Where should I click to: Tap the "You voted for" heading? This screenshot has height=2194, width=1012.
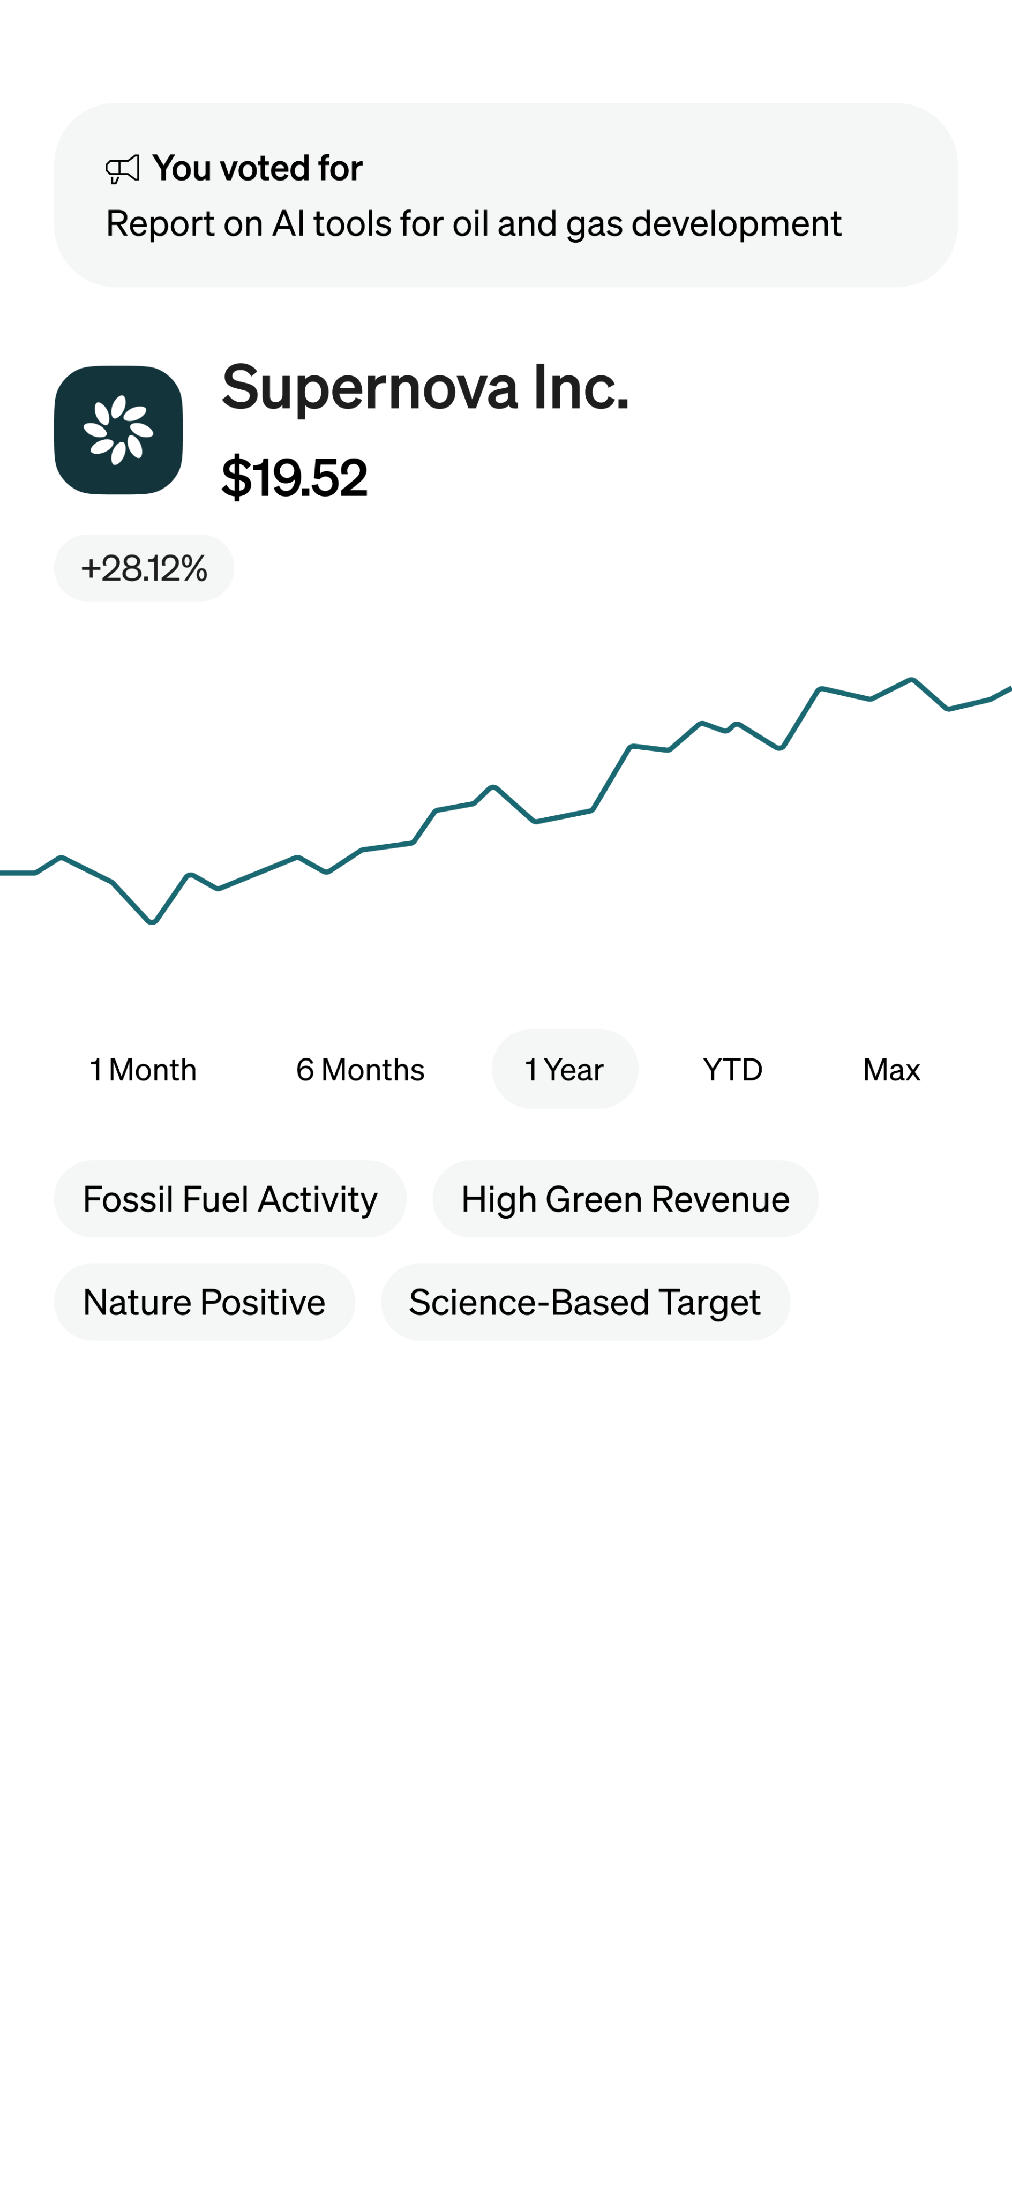[257, 169]
